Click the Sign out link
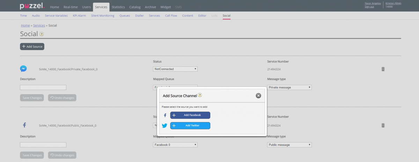 [x=369, y=7]
